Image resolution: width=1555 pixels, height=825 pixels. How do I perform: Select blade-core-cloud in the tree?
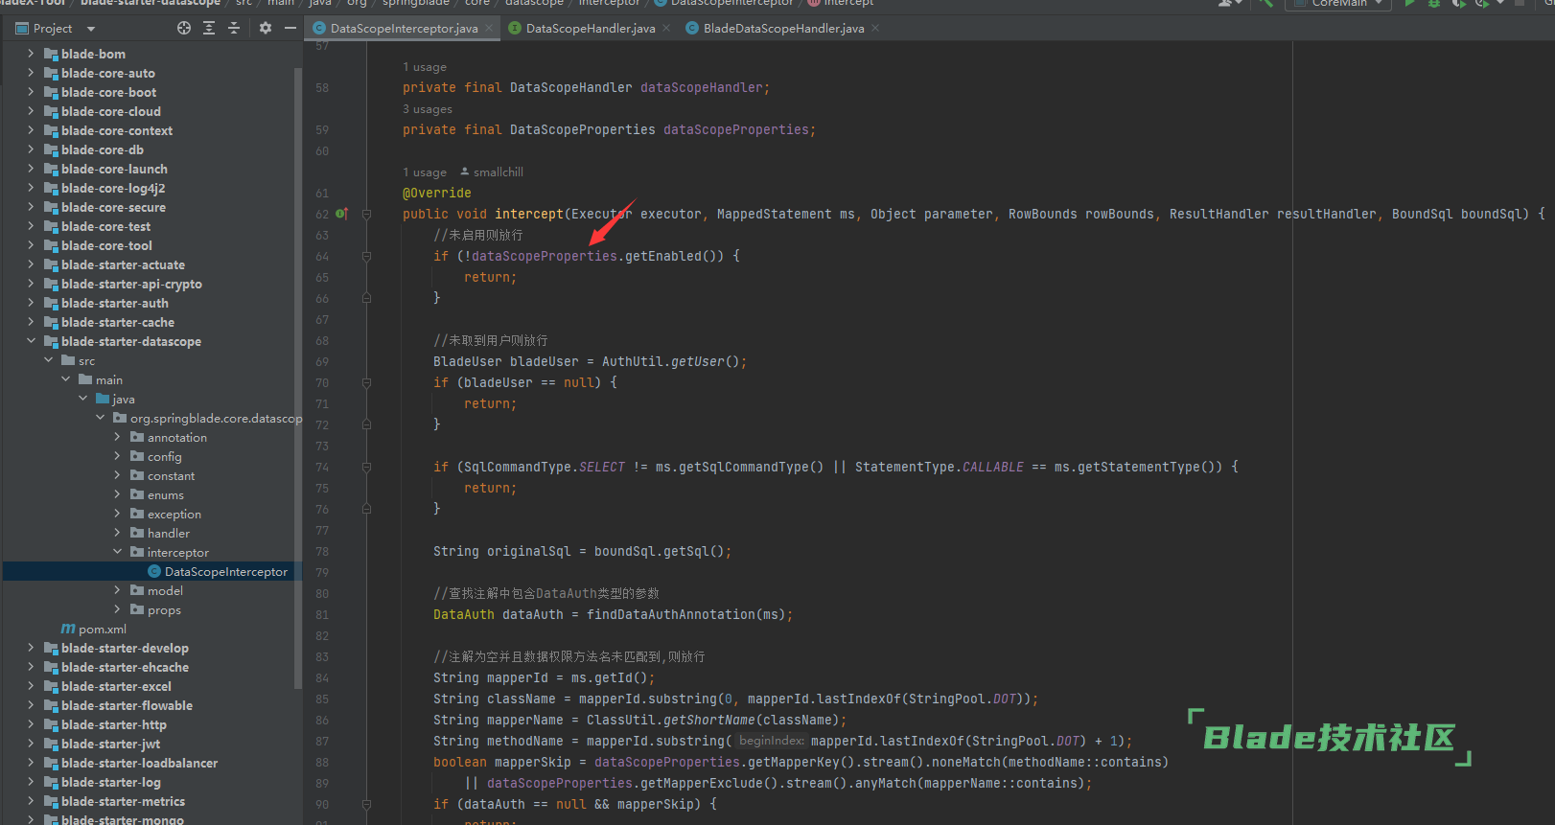pyautogui.click(x=111, y=112)
